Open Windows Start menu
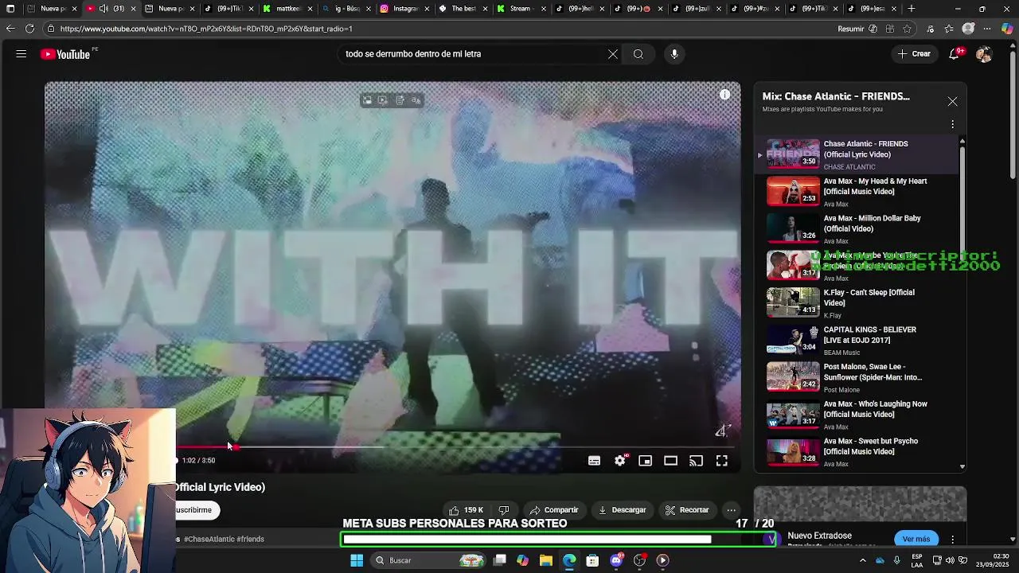The width and height of the screenshot is (1019, 573). (x=357, y=560)
